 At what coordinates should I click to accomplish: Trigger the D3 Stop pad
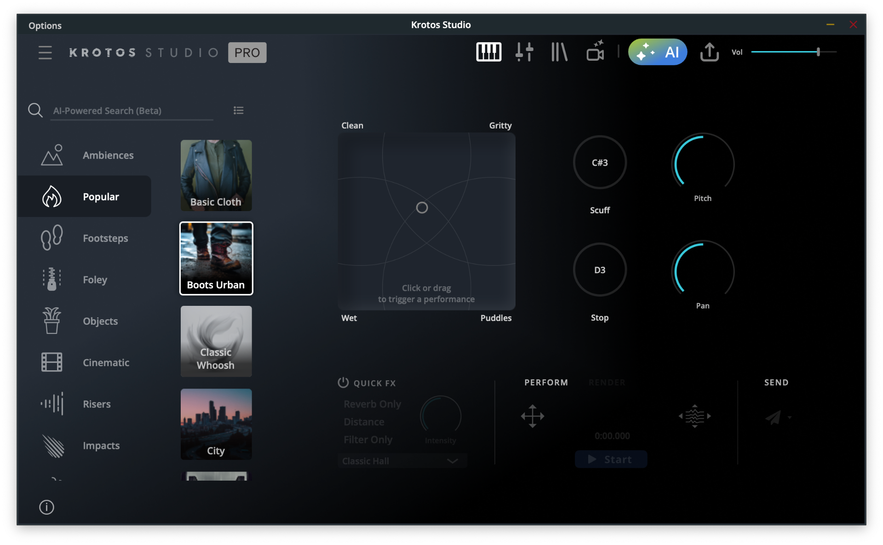tap(600, 270)
